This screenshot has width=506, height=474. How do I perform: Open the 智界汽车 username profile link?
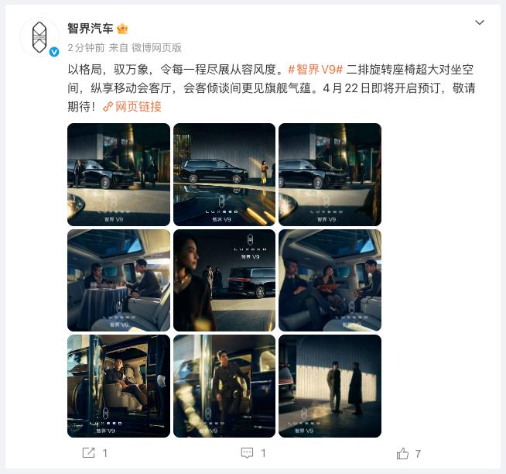(90, 29)
